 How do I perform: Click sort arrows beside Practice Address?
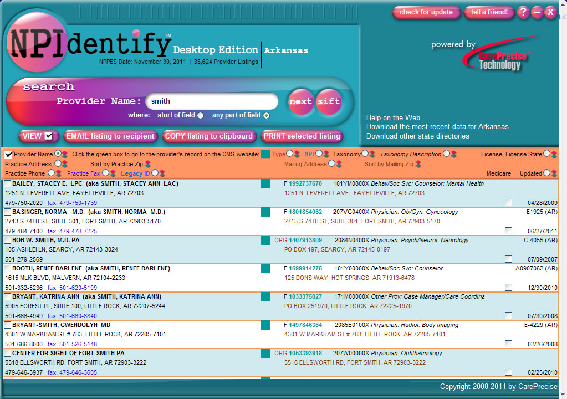pyautogui.click(x=65, y=164)
